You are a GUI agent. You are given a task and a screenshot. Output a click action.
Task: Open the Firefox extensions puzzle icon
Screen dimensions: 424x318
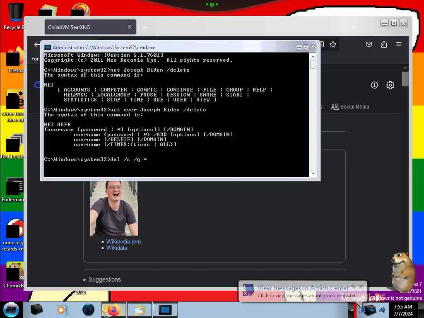coord(384,44)
